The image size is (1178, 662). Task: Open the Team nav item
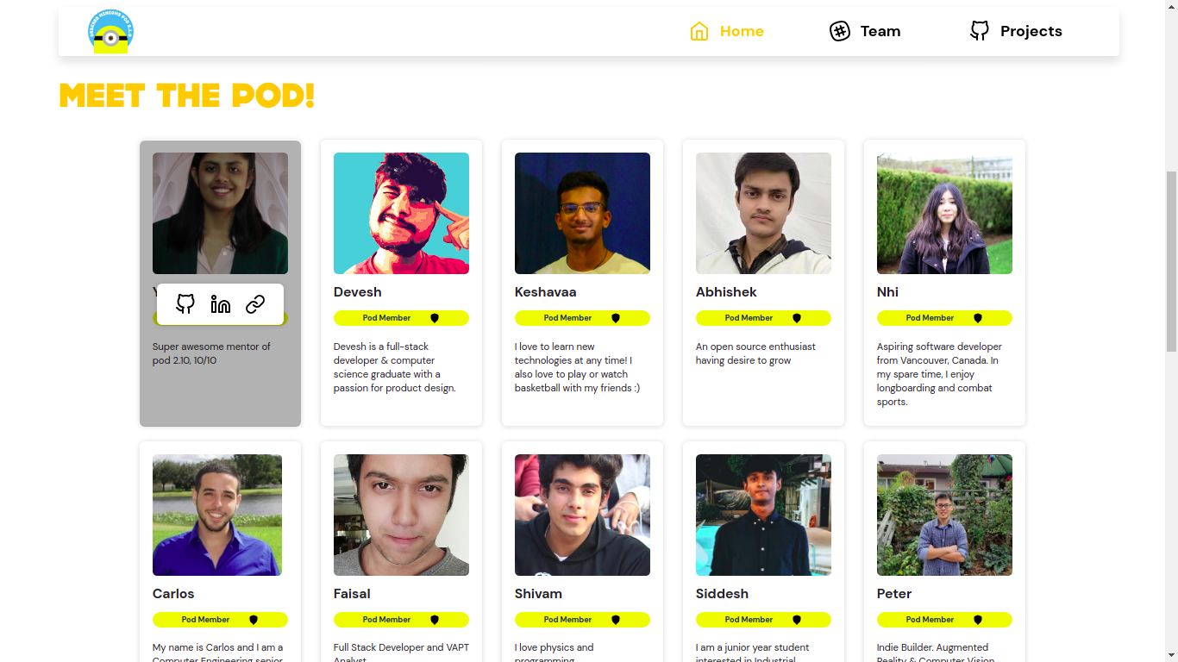click(865, 31)
